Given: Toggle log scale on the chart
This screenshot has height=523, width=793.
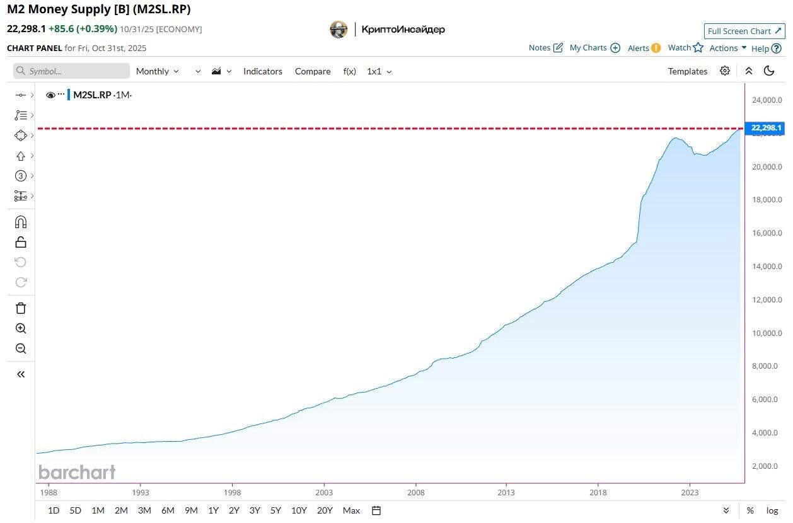Looking at the screenshot, I should click(772, 510).
